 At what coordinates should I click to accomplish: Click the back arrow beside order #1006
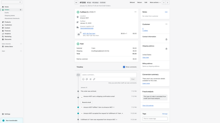76,2
